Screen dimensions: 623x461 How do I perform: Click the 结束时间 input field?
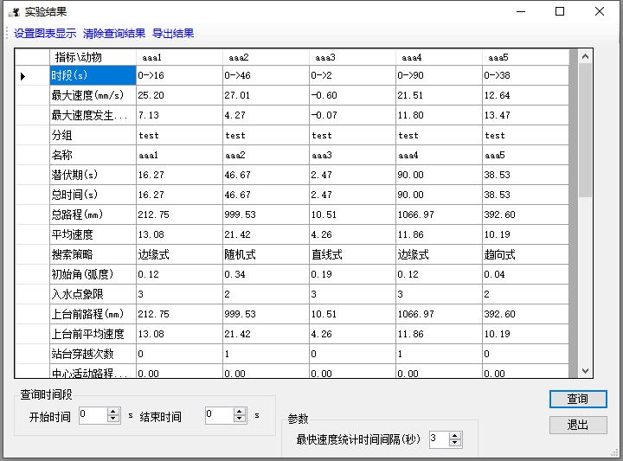220,415
